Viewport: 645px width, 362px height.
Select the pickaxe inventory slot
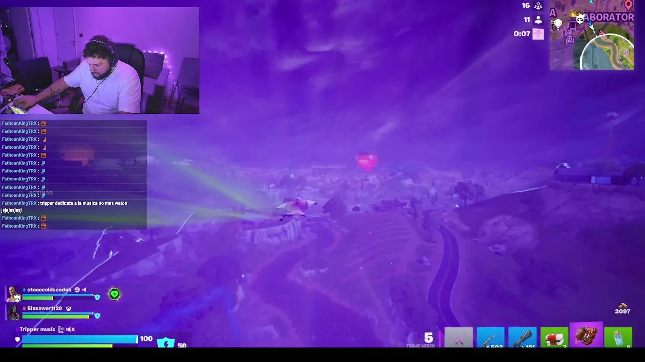point(459,337)
